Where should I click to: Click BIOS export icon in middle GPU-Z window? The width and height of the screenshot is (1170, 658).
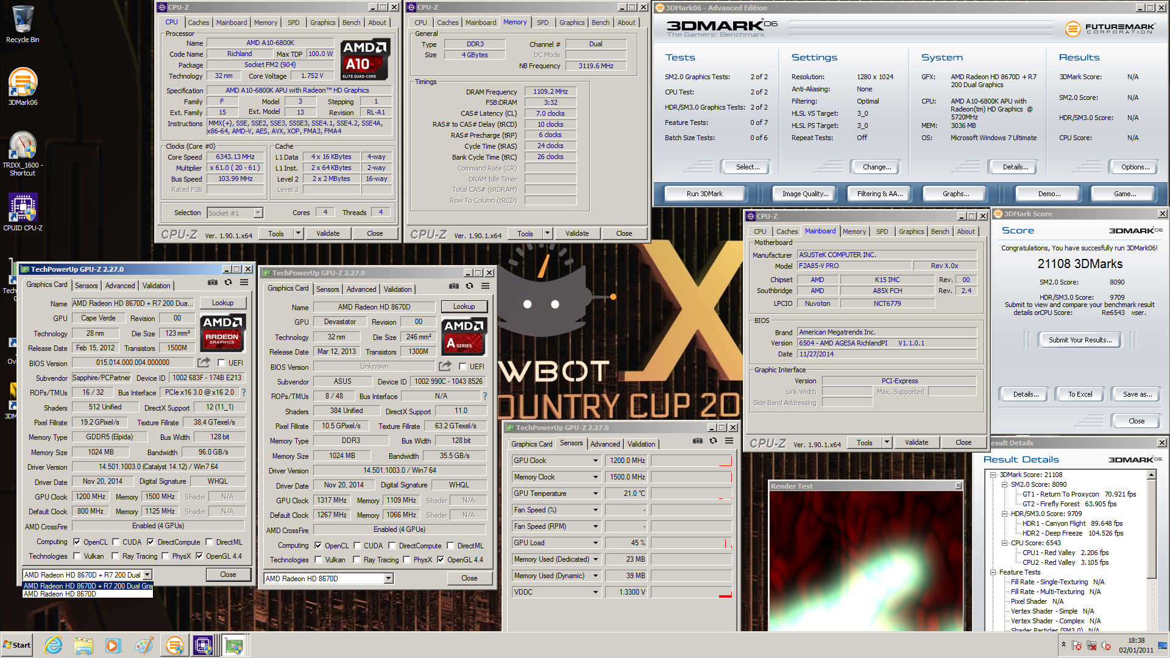click(445, 366)
